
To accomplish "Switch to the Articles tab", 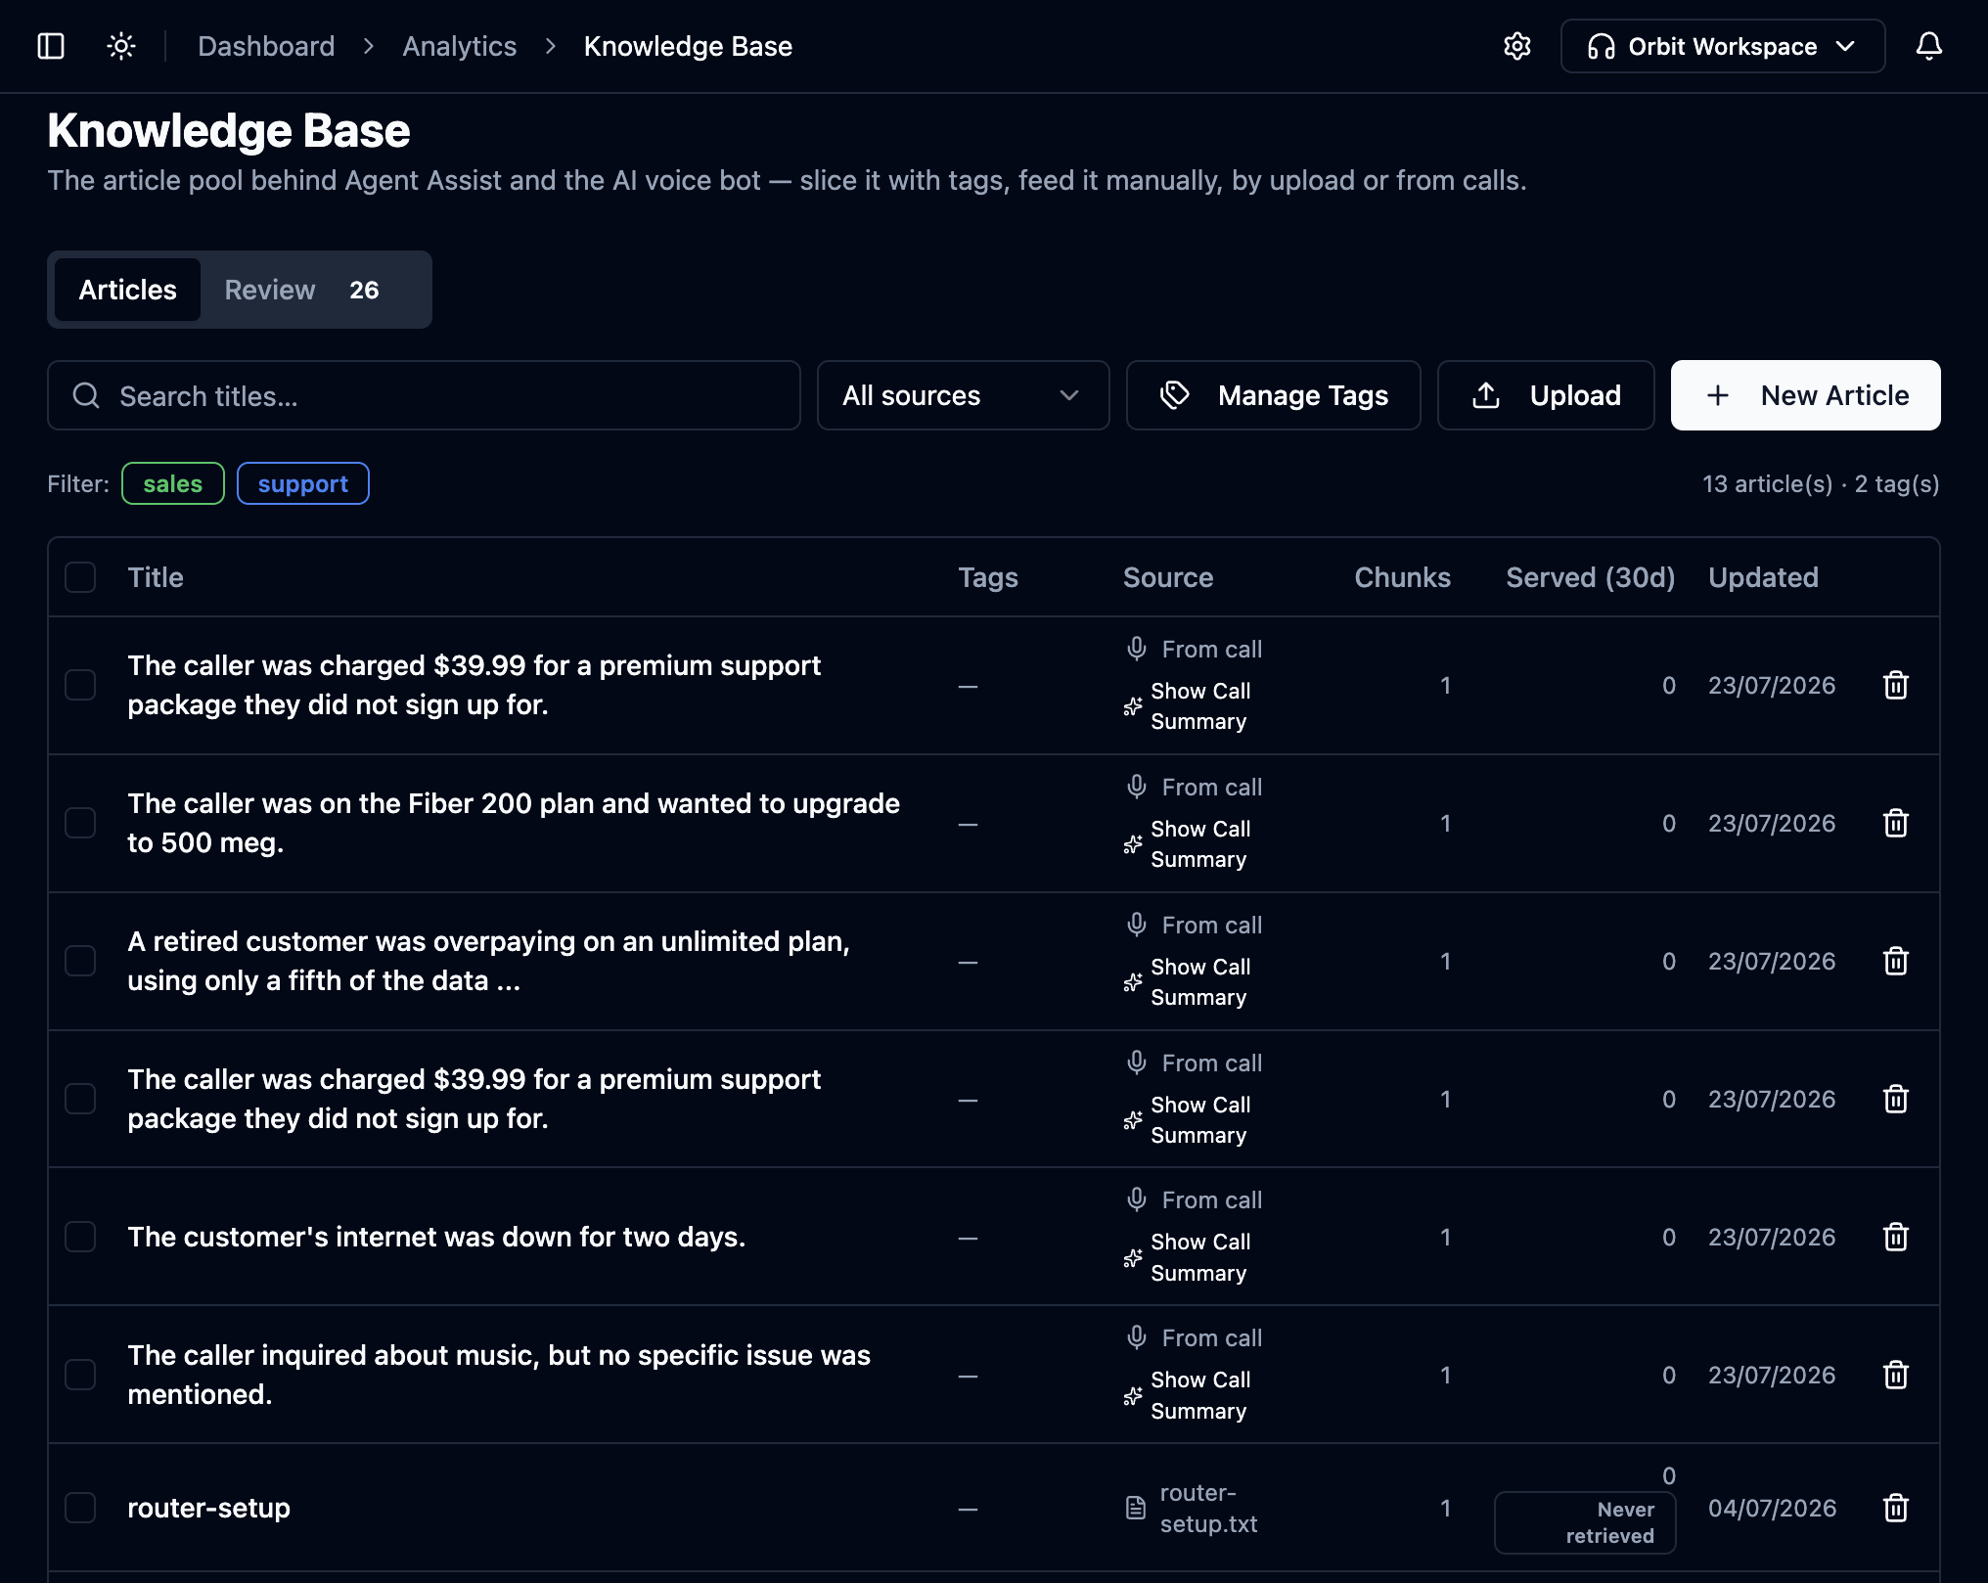I will [128, 290].
